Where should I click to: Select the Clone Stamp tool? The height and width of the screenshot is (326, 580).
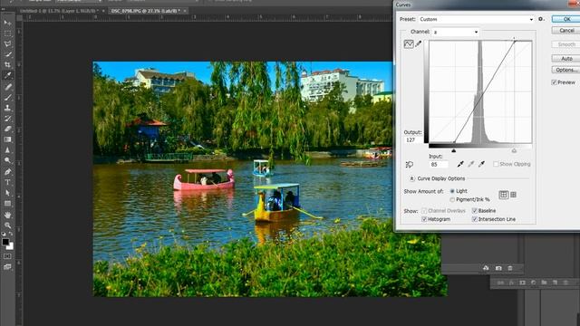[7, 108]
